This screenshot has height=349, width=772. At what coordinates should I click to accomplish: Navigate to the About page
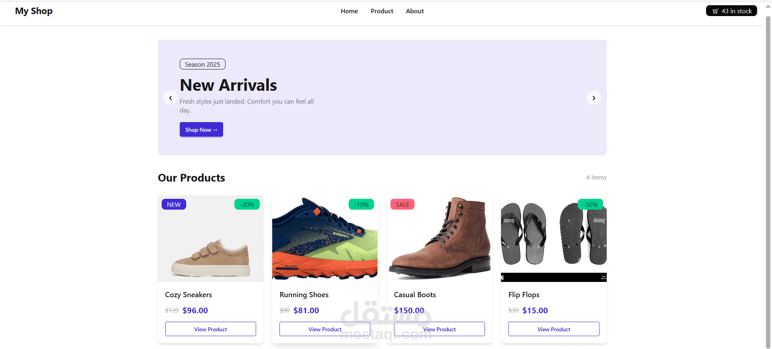pyautogui.click(x=415, y=11)
